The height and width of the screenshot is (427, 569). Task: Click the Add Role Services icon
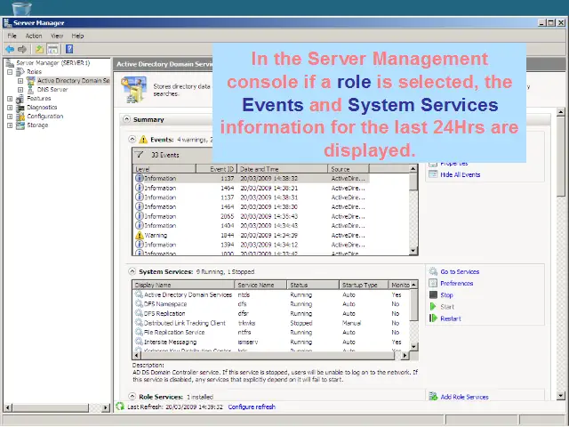(433, 397)
